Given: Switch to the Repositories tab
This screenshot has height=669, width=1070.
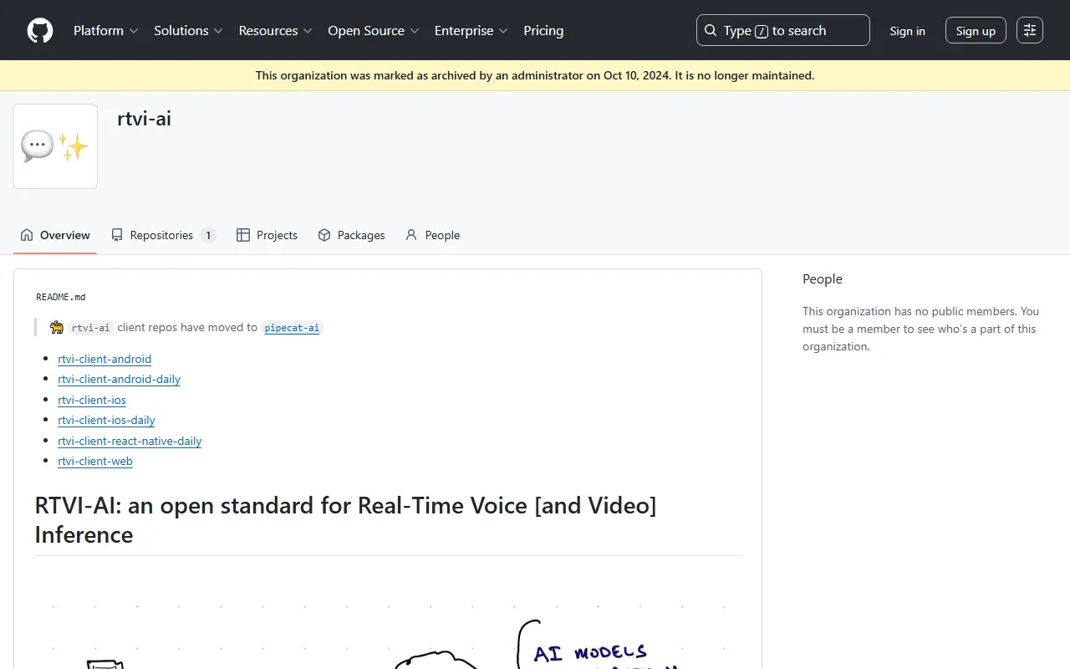Looking at the screenshot, I should (163, 235).
